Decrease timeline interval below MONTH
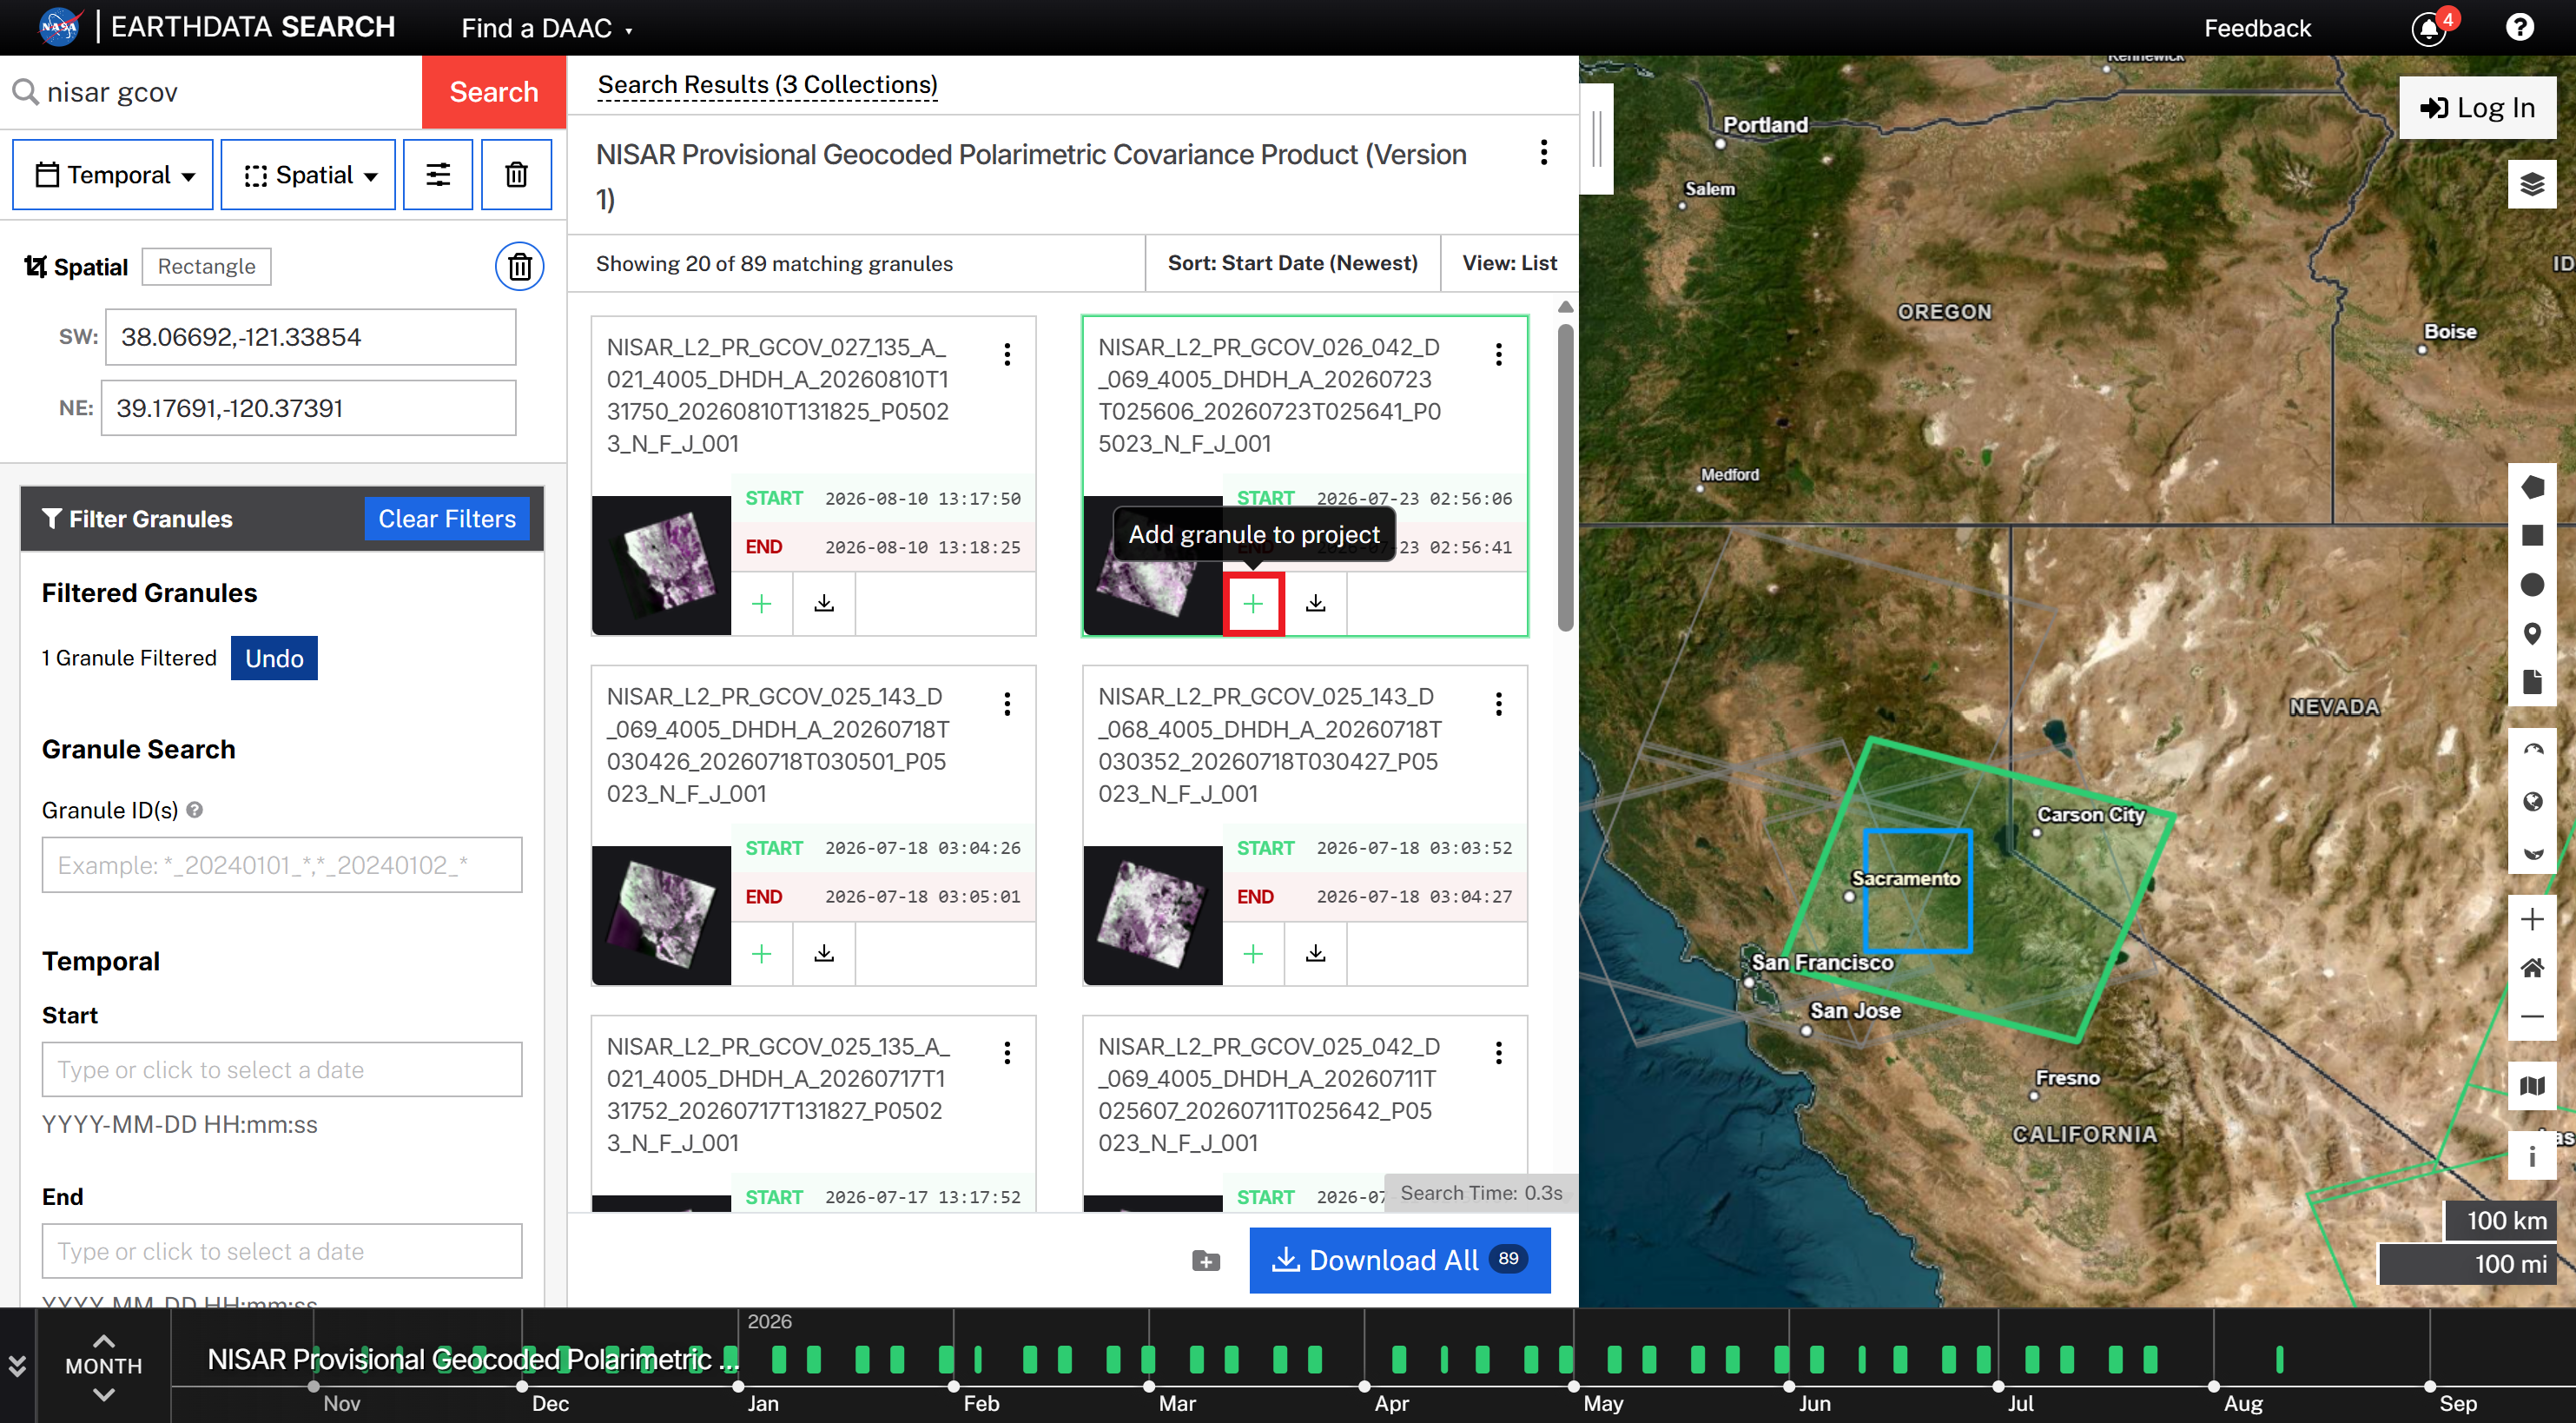Screen dimensions: 2576x1423 tap(103, 1394)
